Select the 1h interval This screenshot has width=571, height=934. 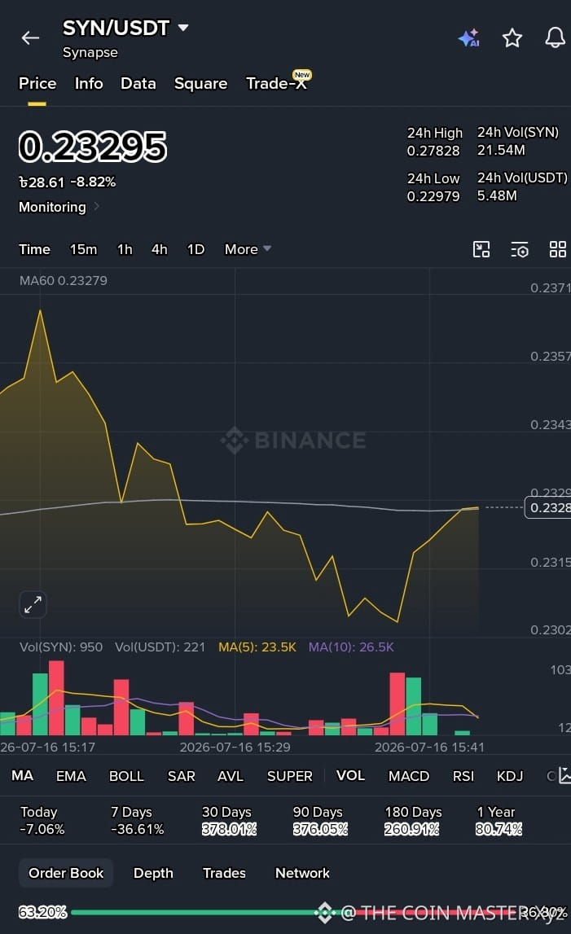click(x=125, y=249)
